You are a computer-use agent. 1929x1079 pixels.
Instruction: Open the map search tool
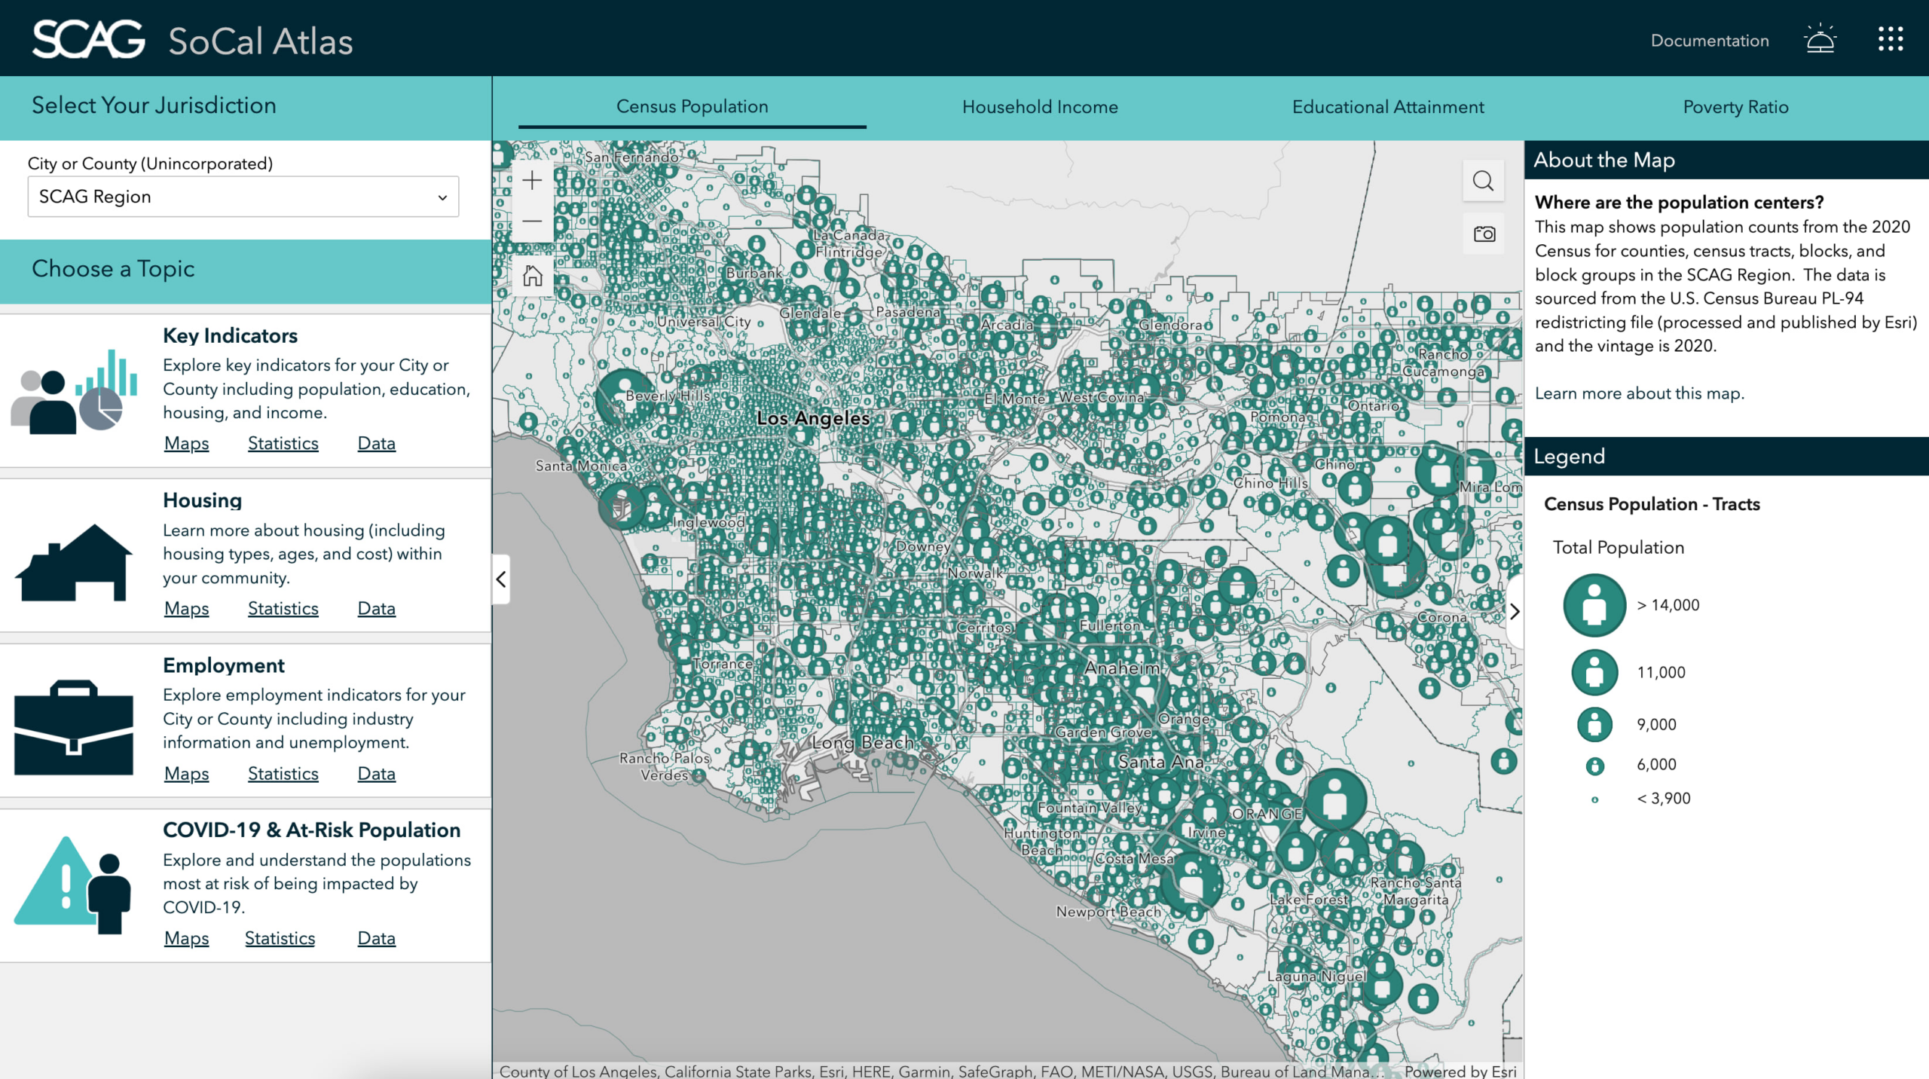(1482, 181)
